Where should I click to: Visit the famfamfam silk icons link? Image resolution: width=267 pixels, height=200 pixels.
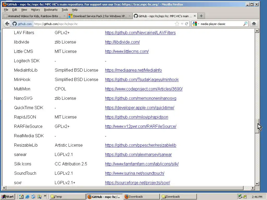click(142, 164)
